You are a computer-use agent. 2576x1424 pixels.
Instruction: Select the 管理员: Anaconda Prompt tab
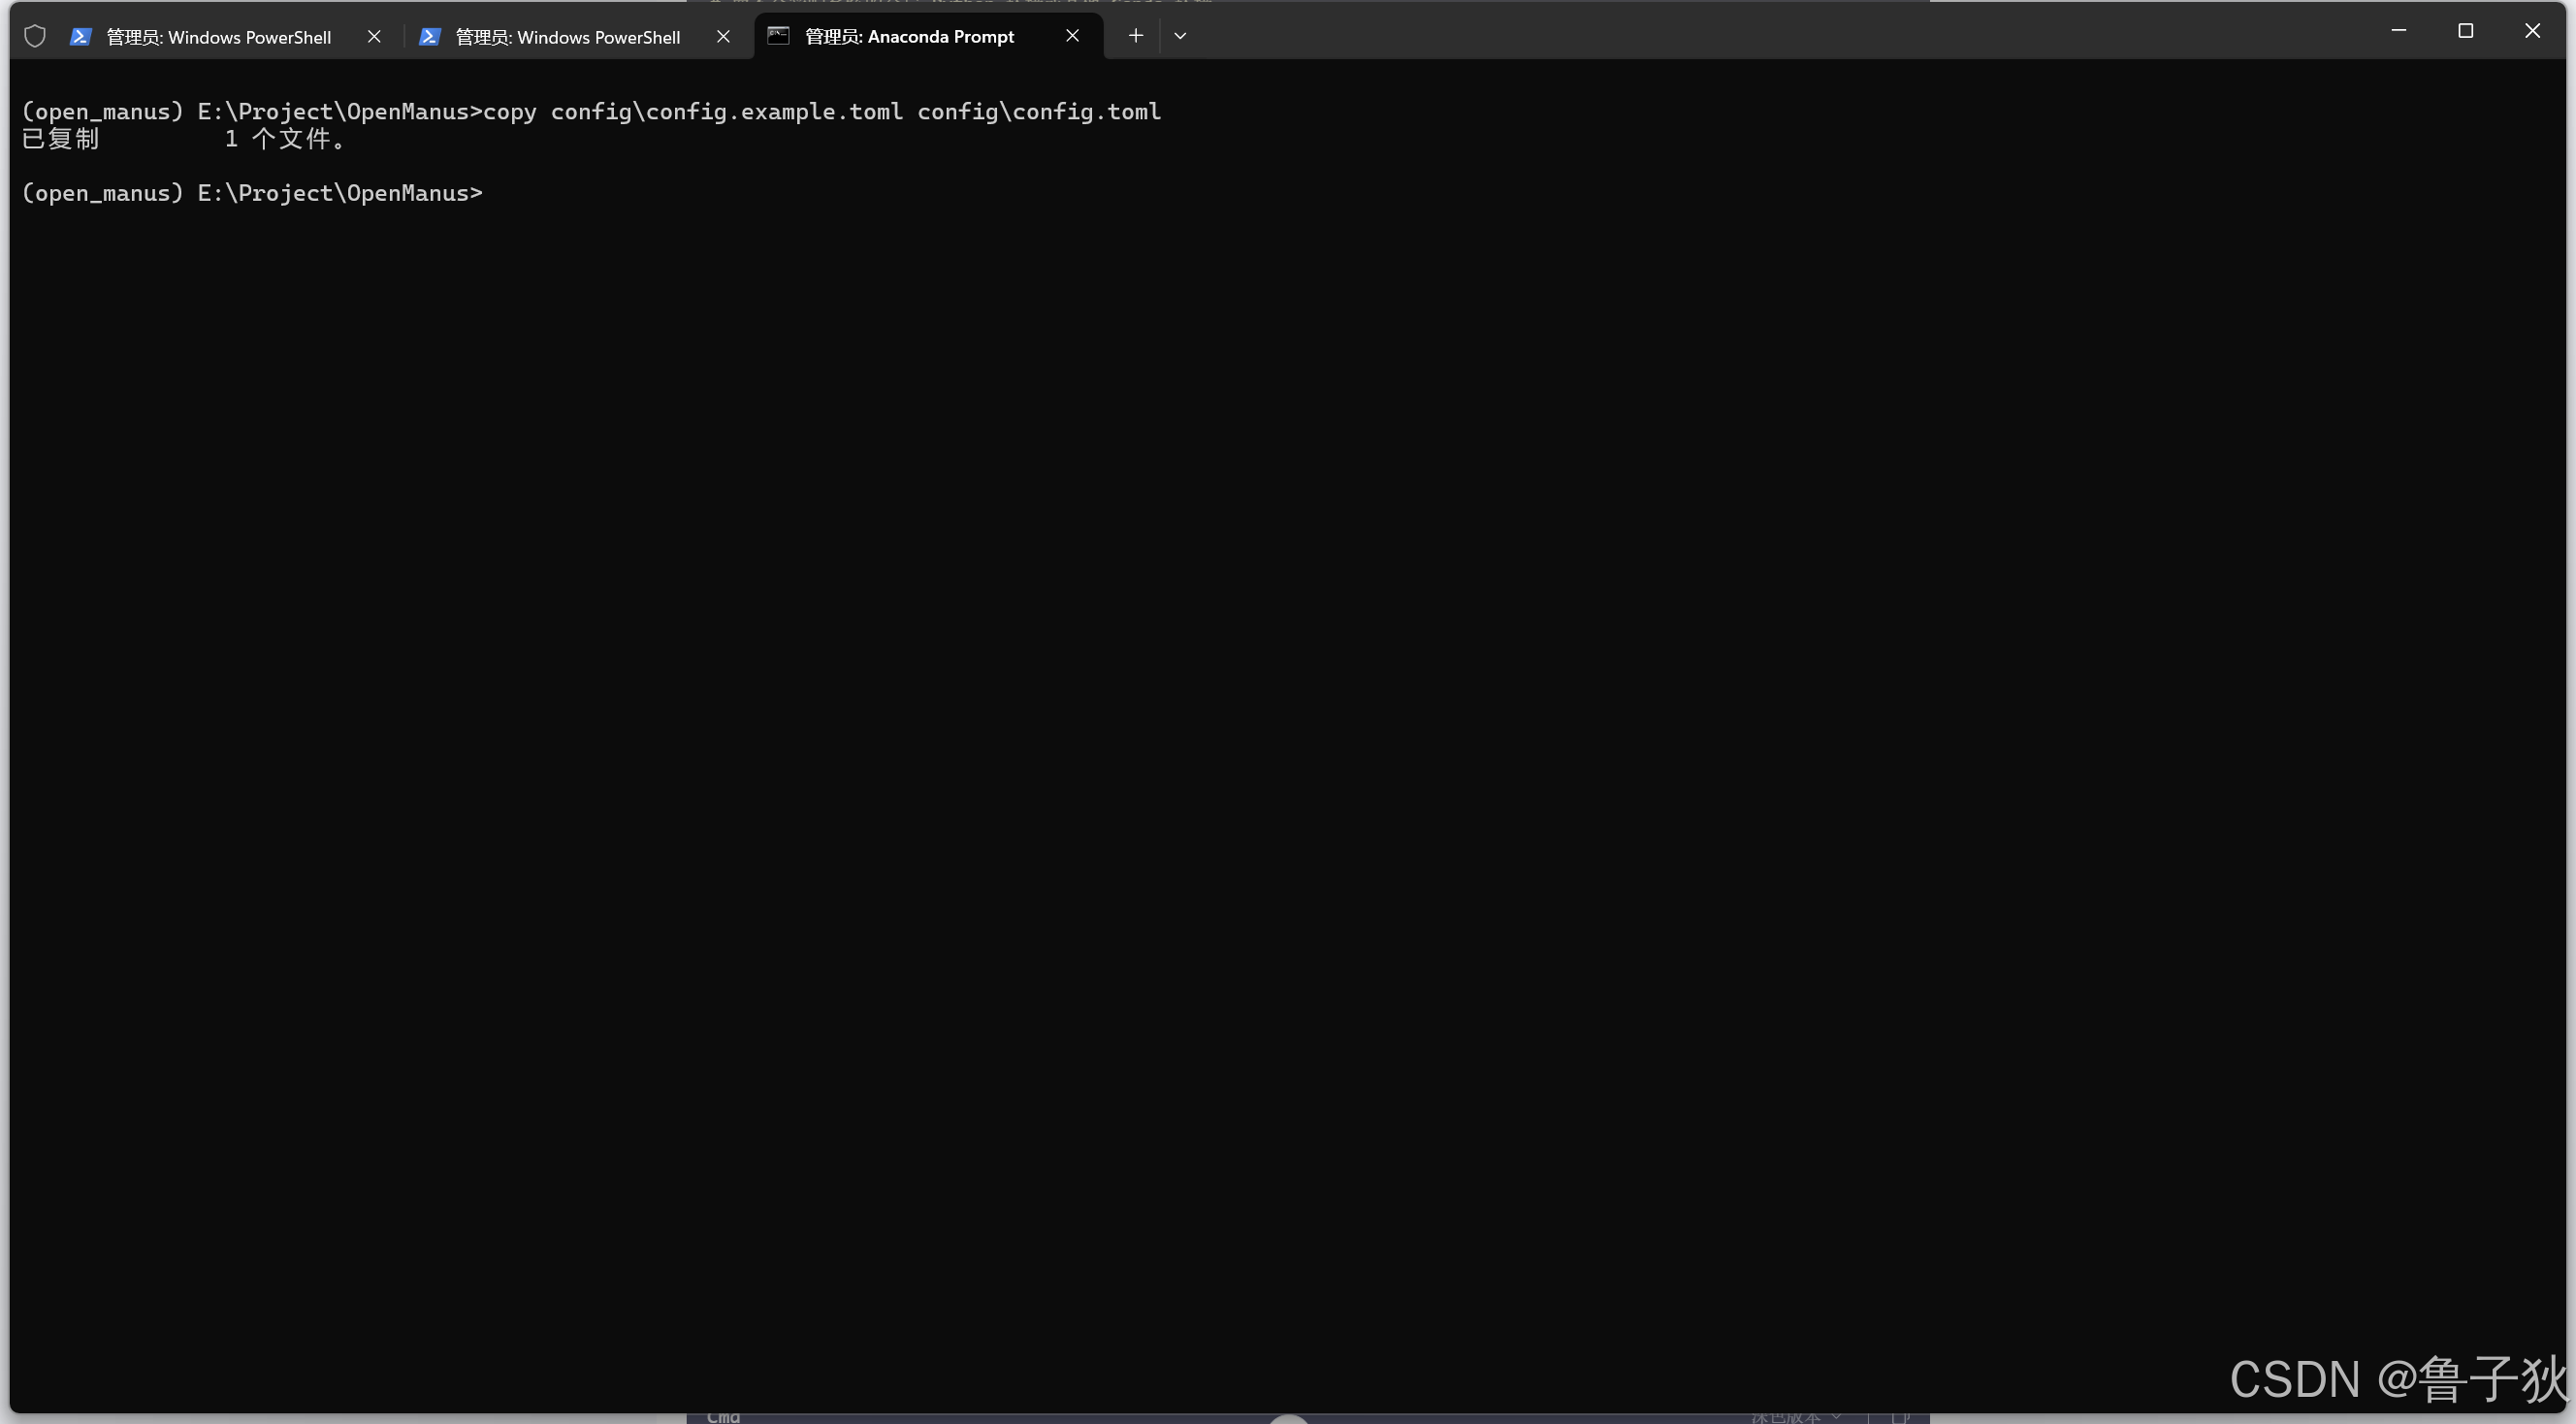point(909,37)
